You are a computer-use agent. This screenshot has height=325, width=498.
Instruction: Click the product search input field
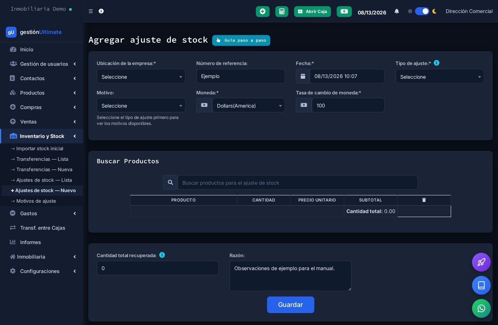click(298, 182)
